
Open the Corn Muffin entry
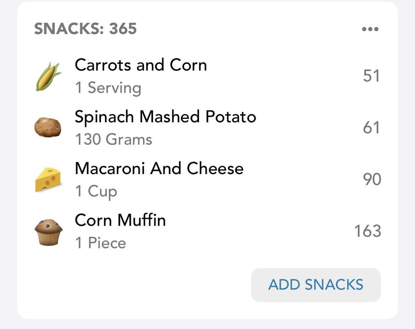click(x=120, y=220)
